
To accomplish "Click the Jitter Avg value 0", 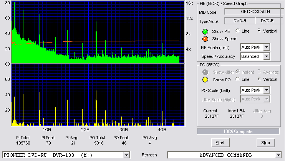I will coord(262,116).
